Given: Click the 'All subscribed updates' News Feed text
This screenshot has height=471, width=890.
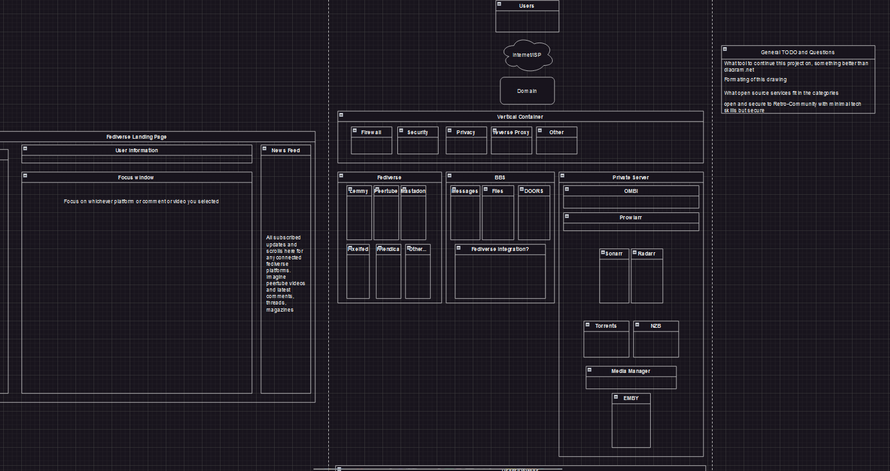Looking at the screenshot, I should [x=286, y=274].
